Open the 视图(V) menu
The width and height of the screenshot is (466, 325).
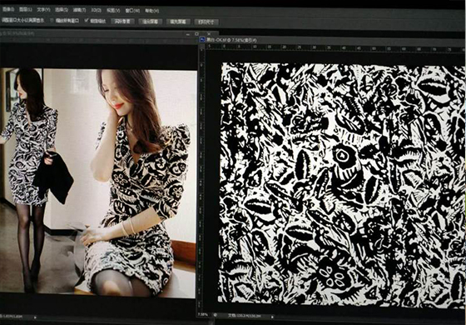click(x=113, y=10)
